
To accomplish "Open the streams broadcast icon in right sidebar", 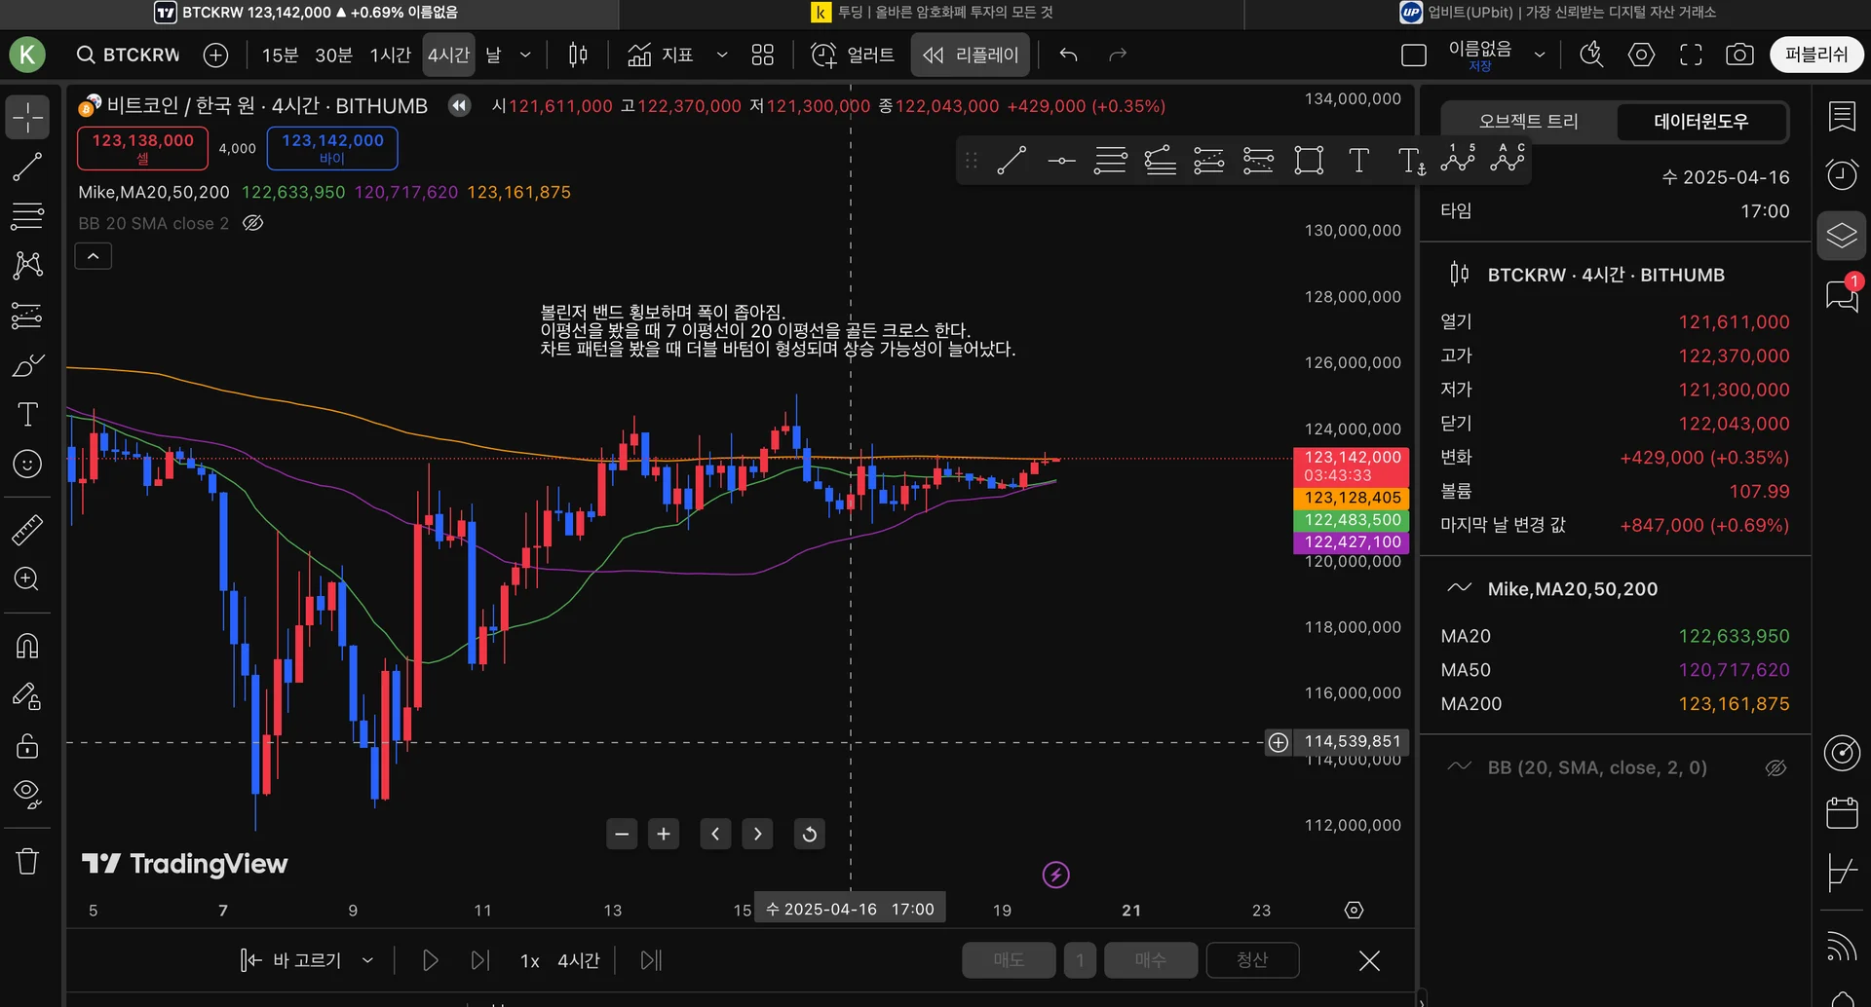I will point(1842,946).
